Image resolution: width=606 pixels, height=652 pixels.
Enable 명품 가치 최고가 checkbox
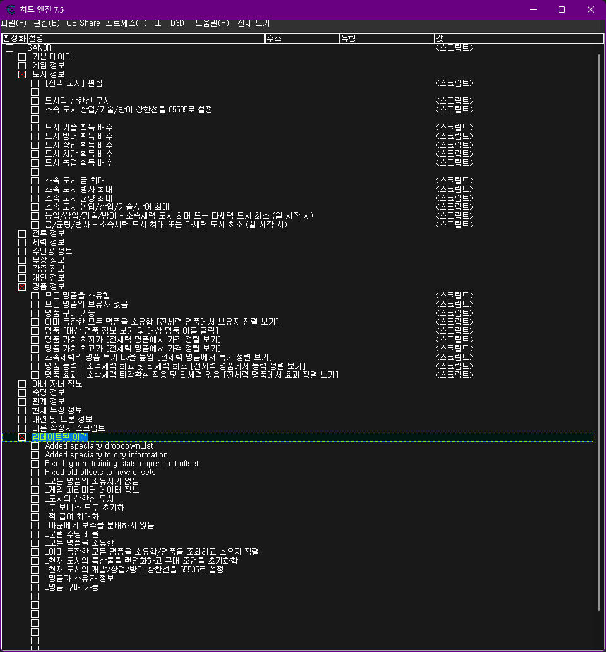pos(35,349)
